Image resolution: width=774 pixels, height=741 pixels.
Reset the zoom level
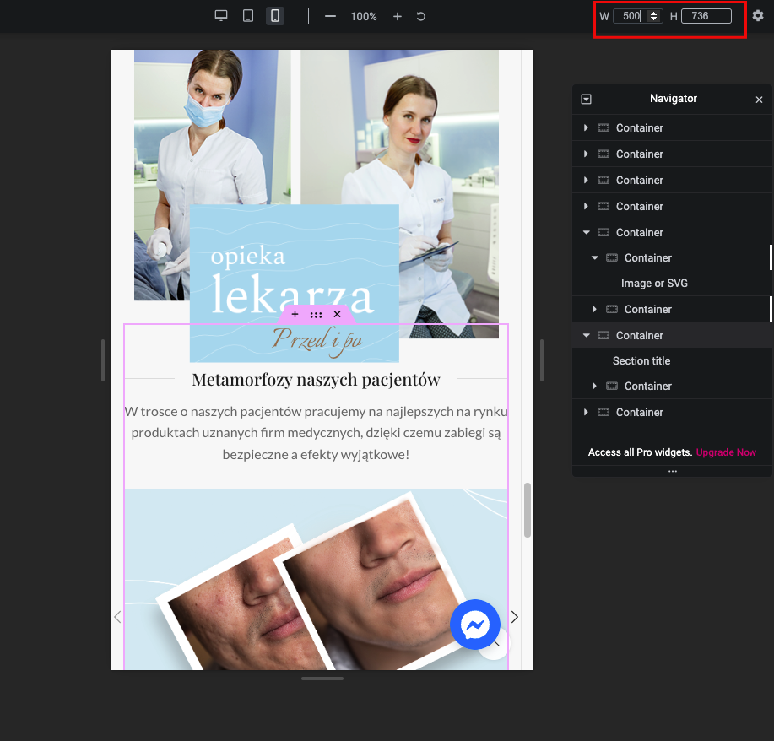click(x=421, y=16)
